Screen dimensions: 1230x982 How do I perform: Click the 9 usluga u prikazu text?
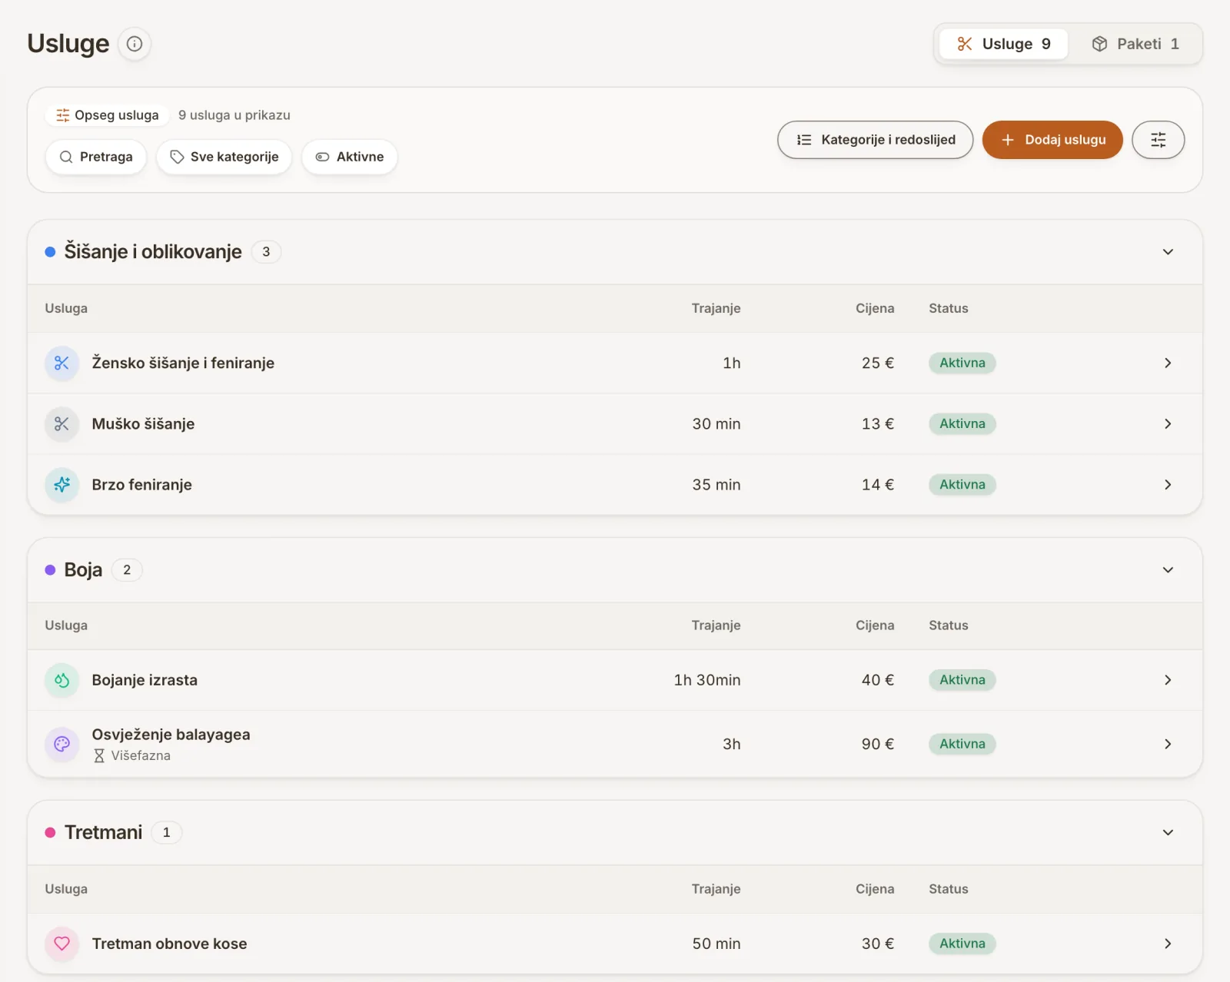pyautogui.click(x=234, y=115)
